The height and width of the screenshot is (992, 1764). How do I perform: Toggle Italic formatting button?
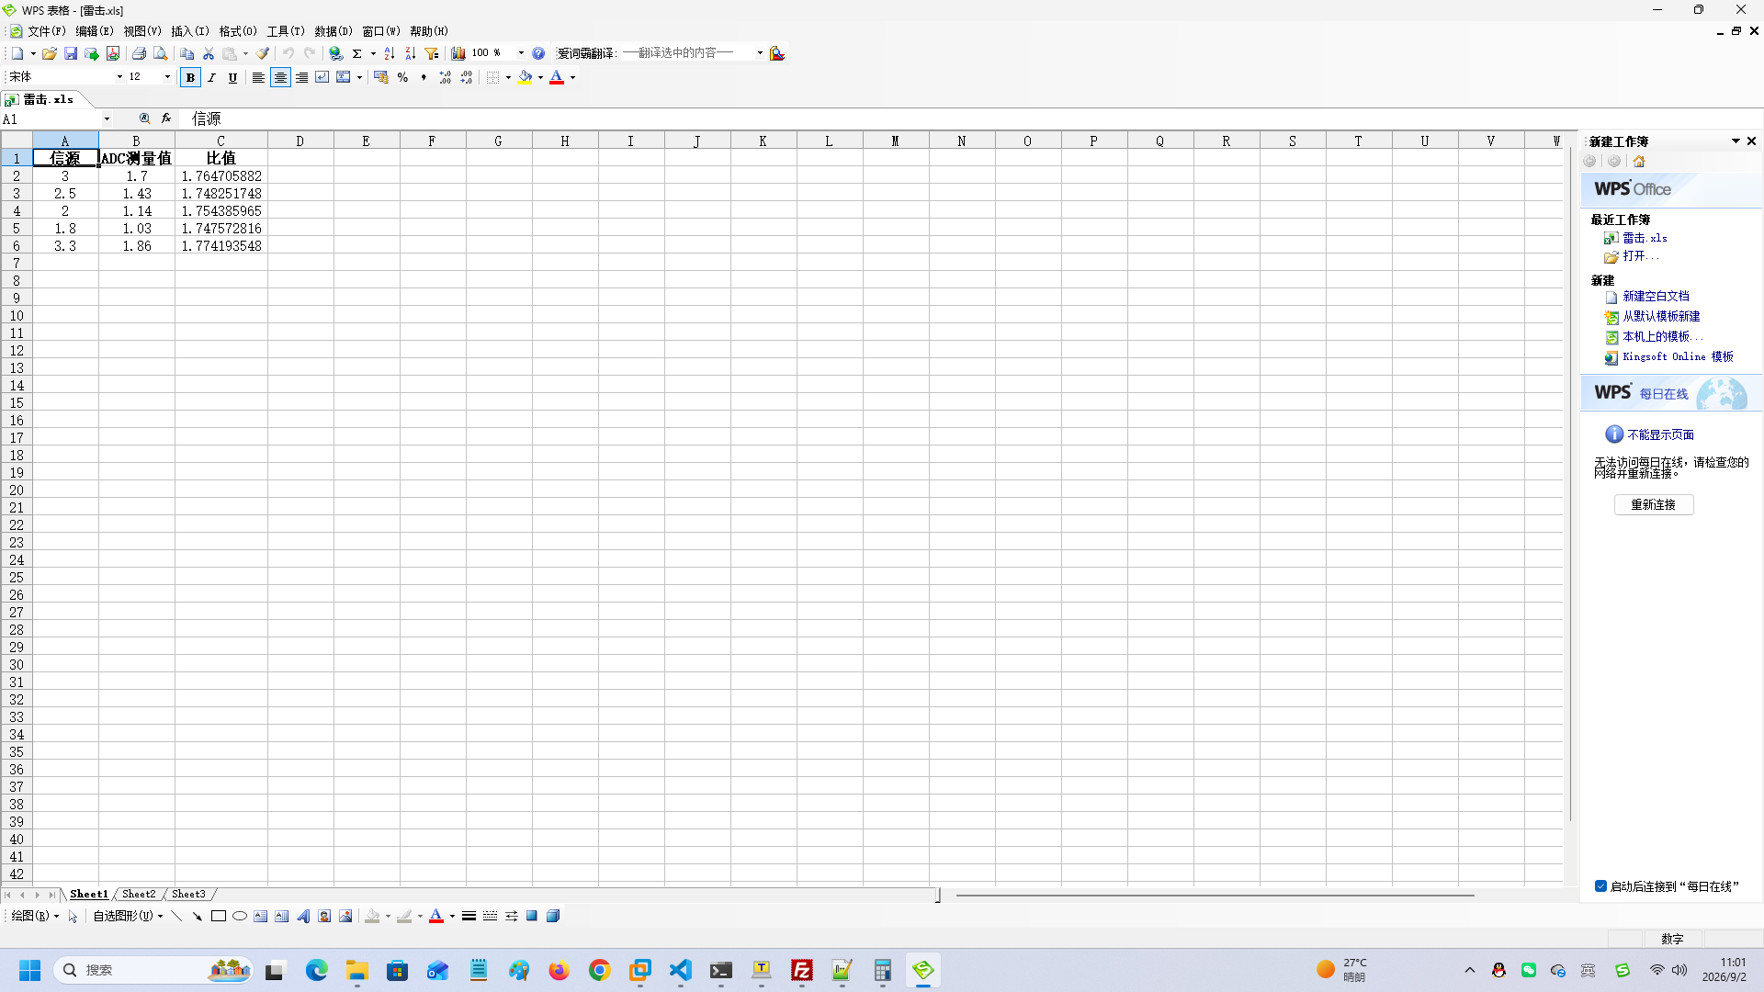(x=212, y=78)
